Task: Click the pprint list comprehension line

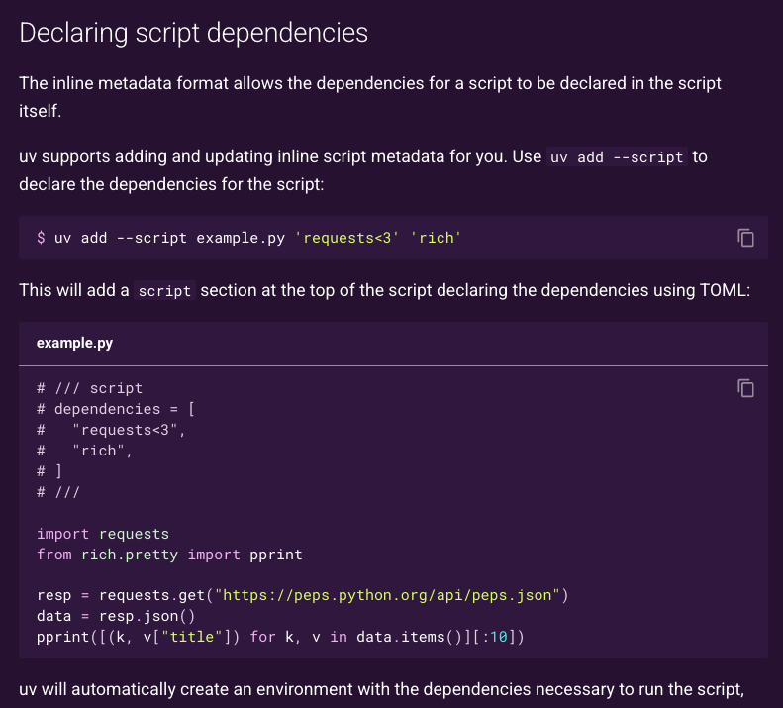Action: click(280, 637)
